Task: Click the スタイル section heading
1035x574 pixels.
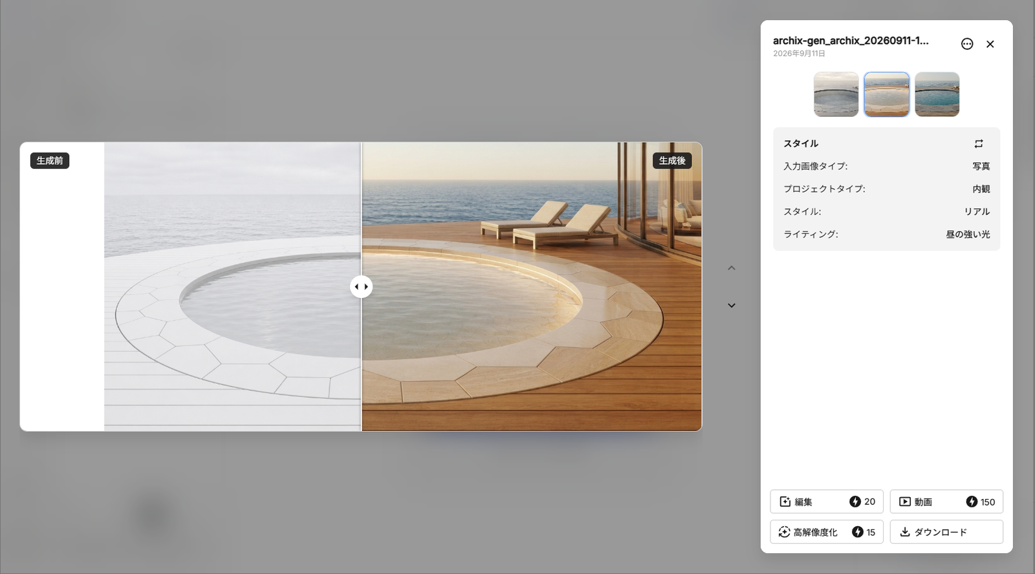Action: 801,143
